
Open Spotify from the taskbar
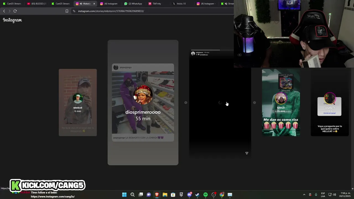205,195
